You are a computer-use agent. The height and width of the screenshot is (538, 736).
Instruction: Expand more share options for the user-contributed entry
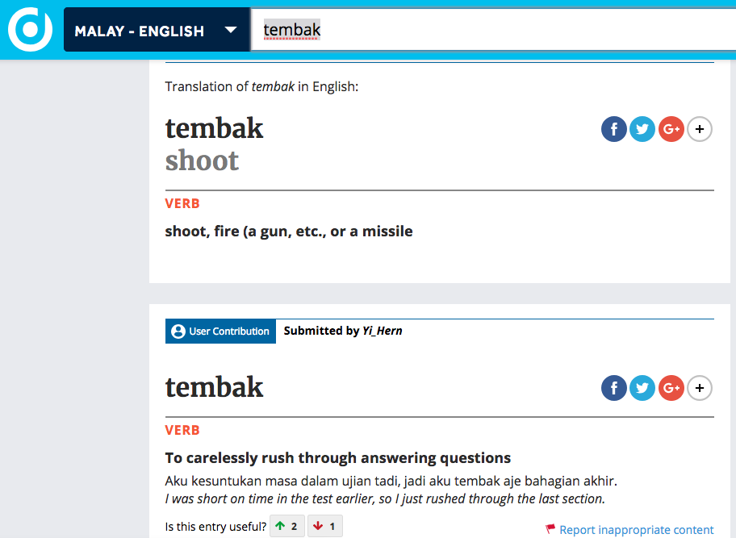pyautogui.click(x=700, y=388)
